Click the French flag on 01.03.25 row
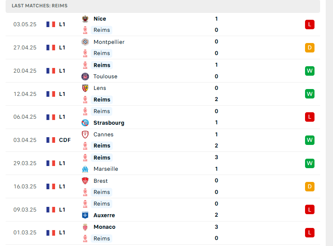This screenshot has width=333, height=246. (x=51, y=233)
